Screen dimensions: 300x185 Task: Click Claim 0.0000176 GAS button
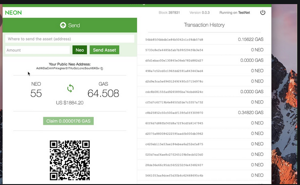coord(68,121)
